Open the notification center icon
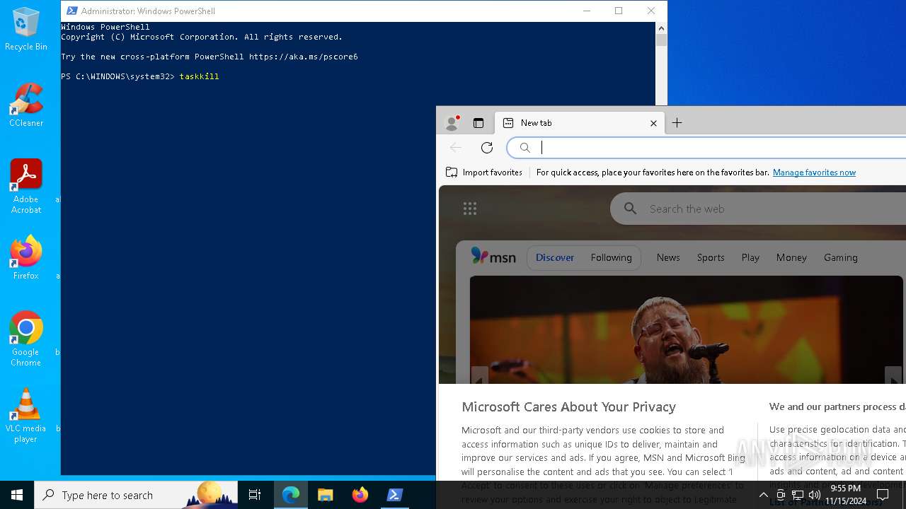The image size is (906, 509). pos(883,495)
